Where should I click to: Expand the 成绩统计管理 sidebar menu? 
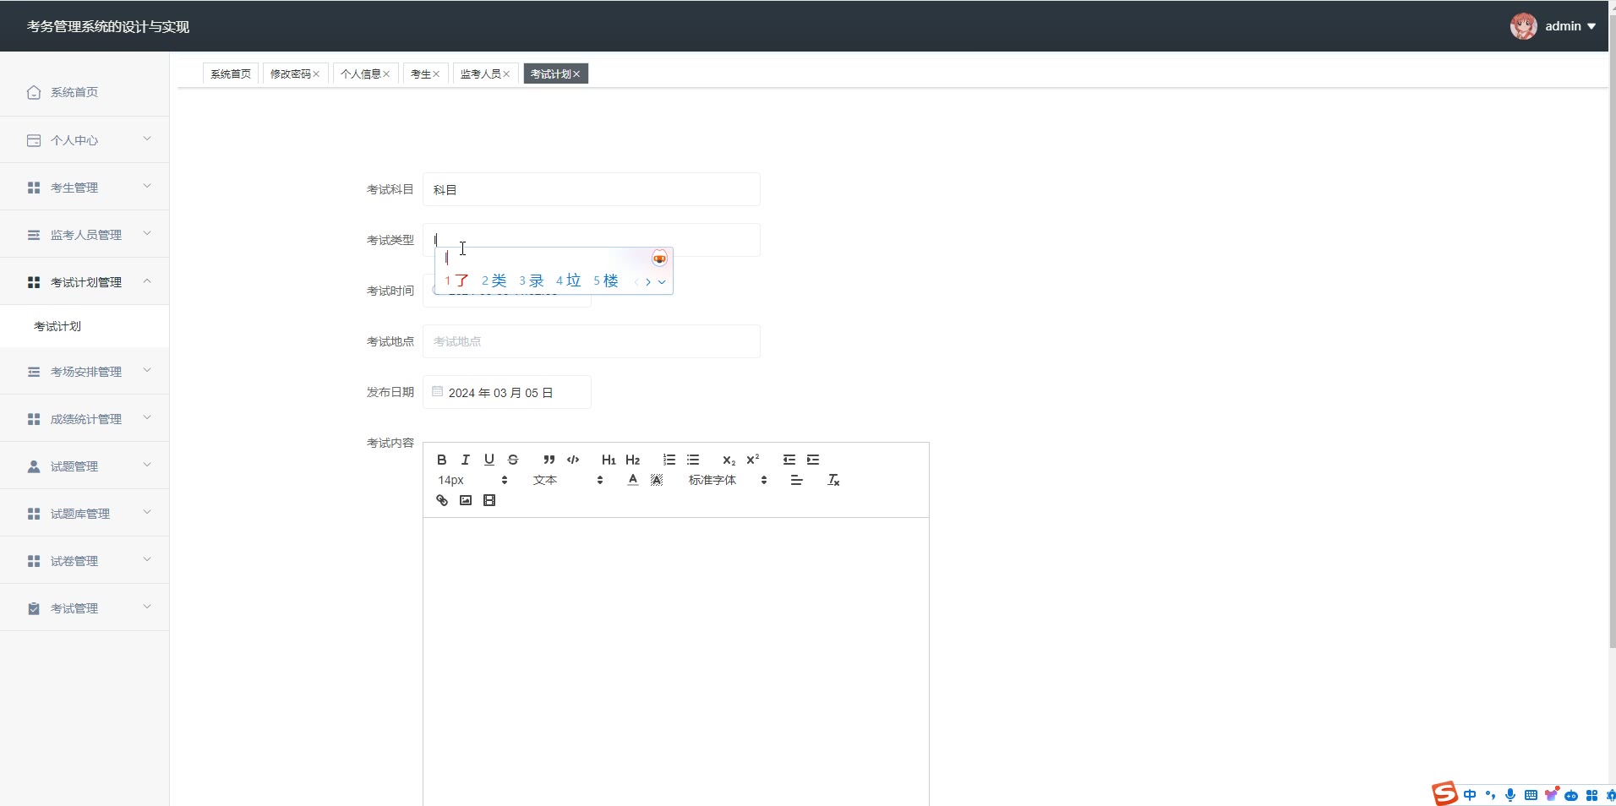click(x=85, y=419)
